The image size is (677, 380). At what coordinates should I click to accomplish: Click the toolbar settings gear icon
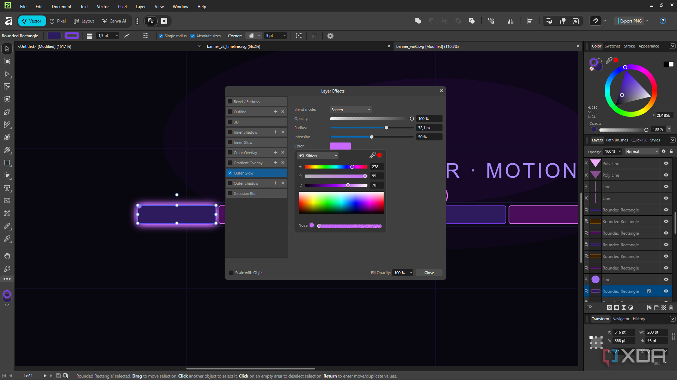coord(330,36)
